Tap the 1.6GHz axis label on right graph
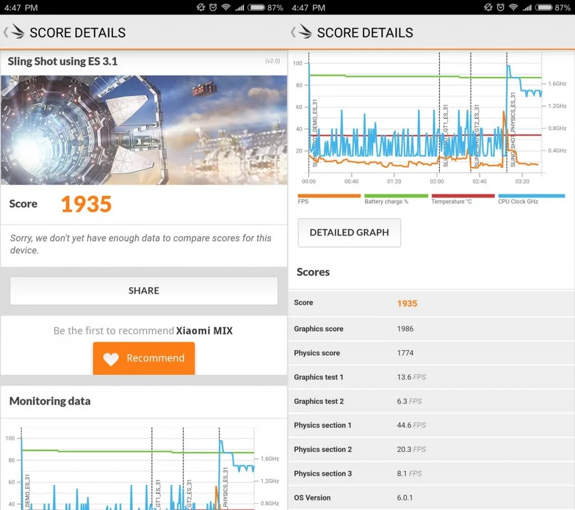Screen dimensions: 575x510 (558, 84)
